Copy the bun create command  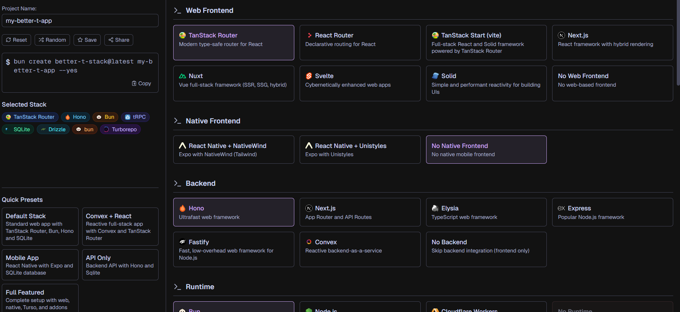[x=141, y=83]
